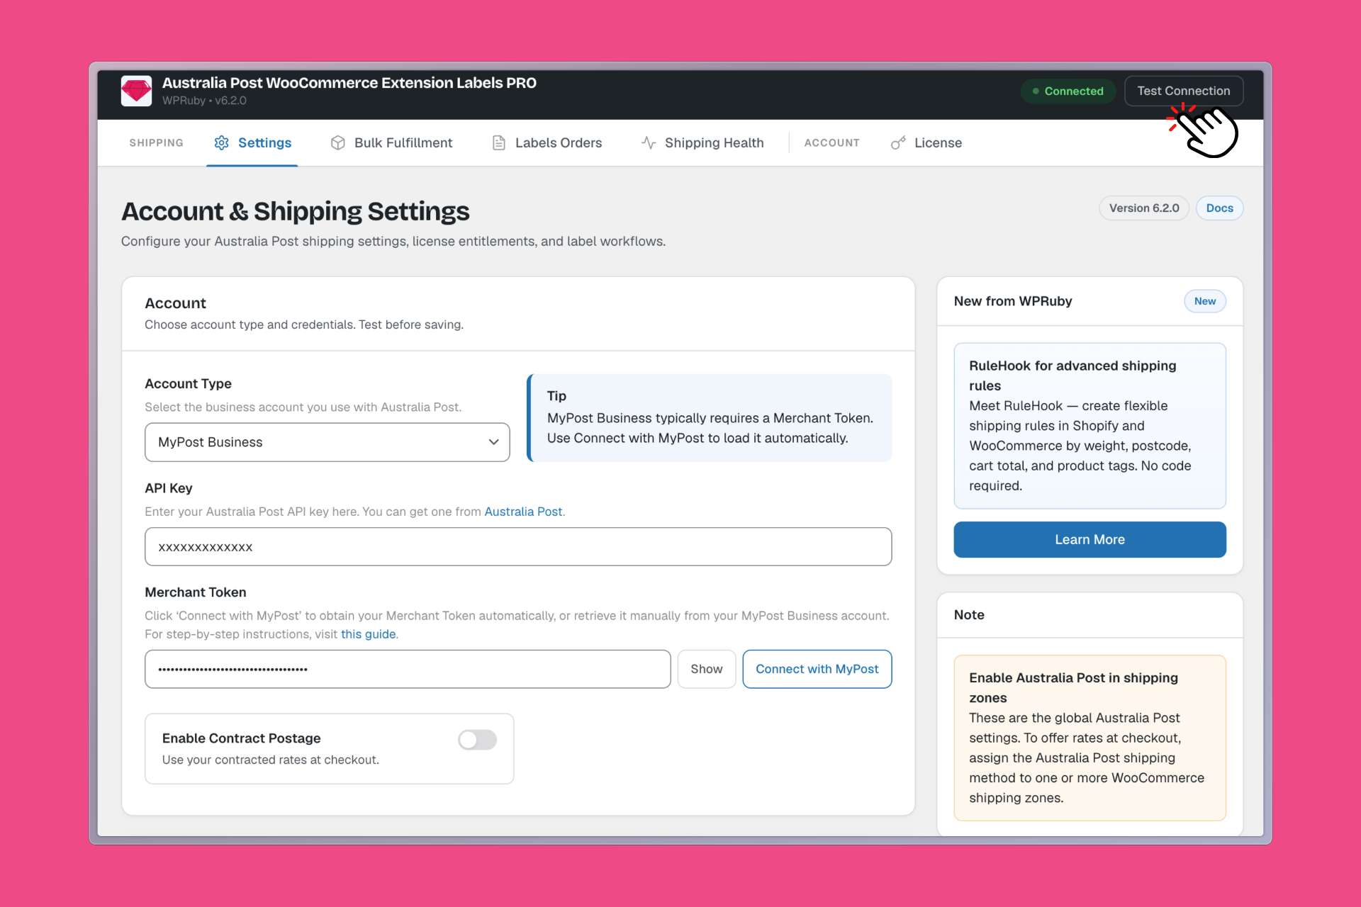Click the Connected status badge
Image resolution: width=1361 pixels, height=907 pixels.
coord(1068,91)
